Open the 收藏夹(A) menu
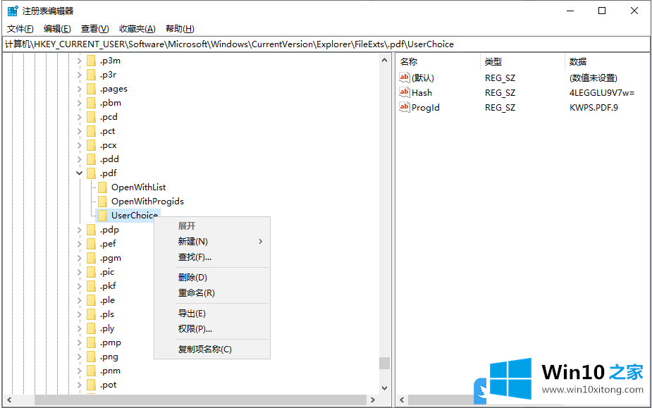Image resolution: width=652 pixels, height=408 pixels. pyautogui.click(x=137, y=29)
